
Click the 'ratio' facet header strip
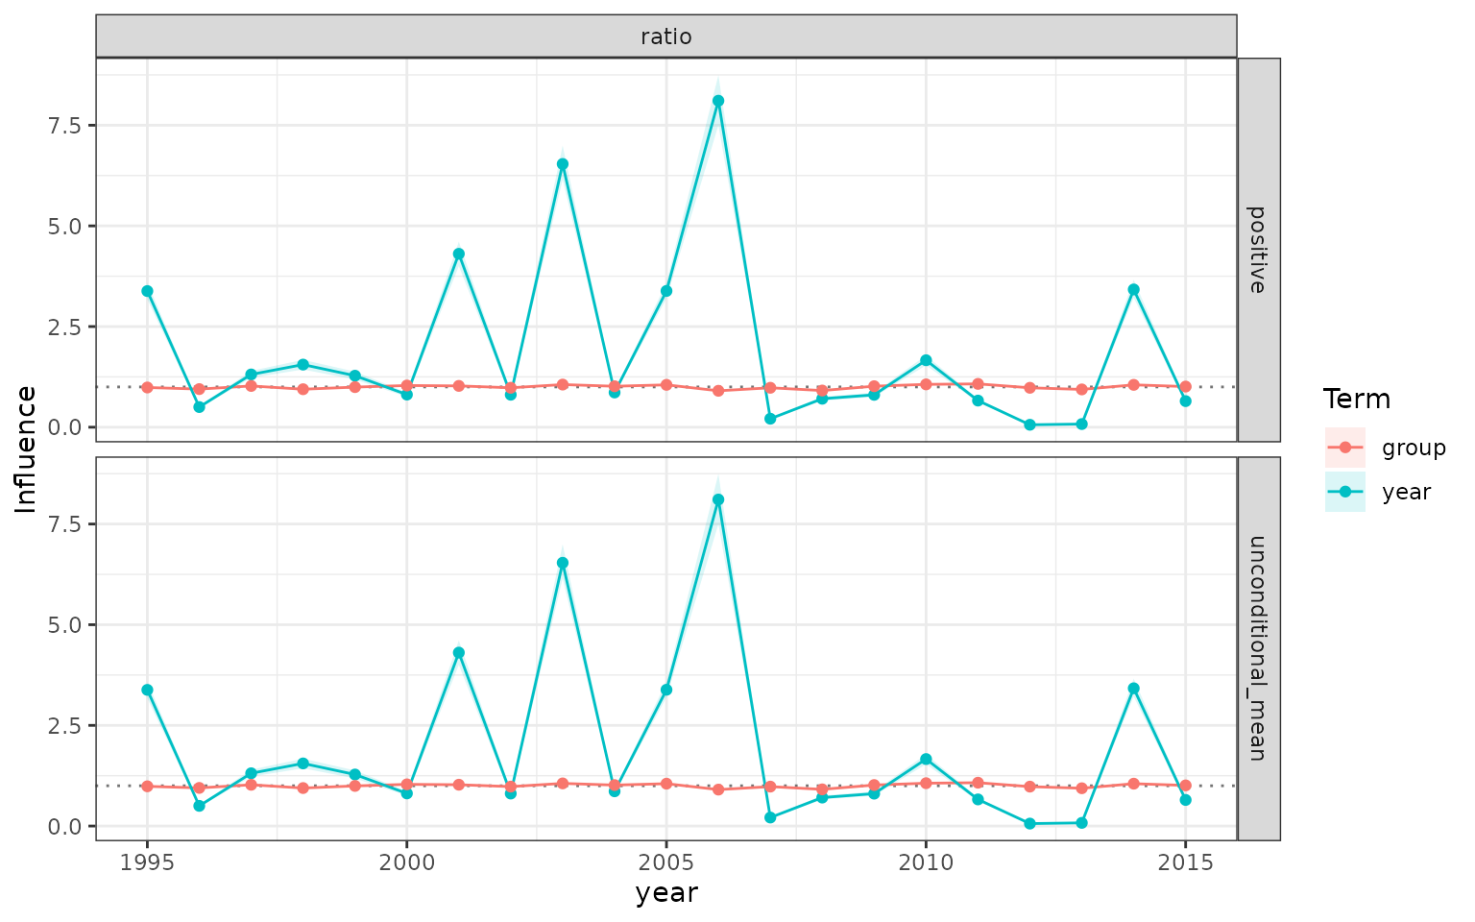[666, 36]
